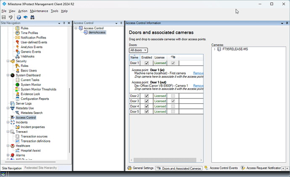Select the Door 4 name cell
290x177 pixels.
134,106
